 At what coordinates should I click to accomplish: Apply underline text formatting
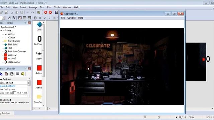click(x=49, y=18)
